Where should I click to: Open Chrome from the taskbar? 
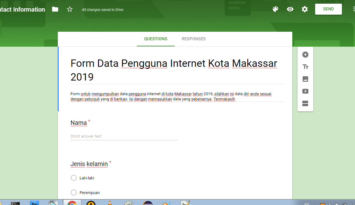click(x=72, y=203)
